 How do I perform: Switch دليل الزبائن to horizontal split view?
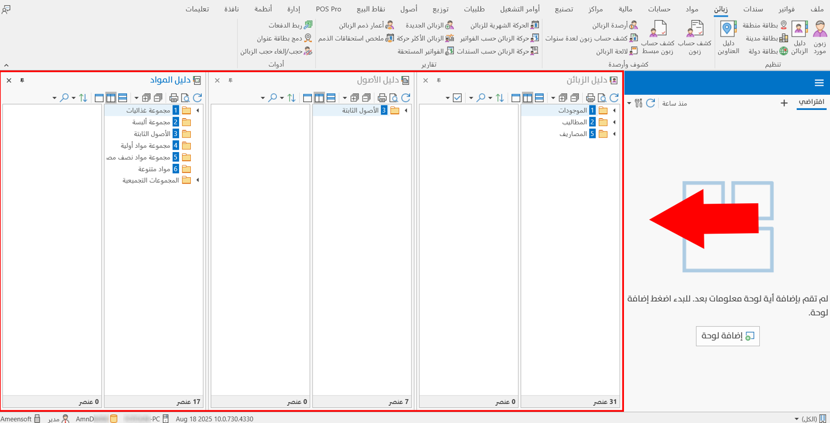540,98
